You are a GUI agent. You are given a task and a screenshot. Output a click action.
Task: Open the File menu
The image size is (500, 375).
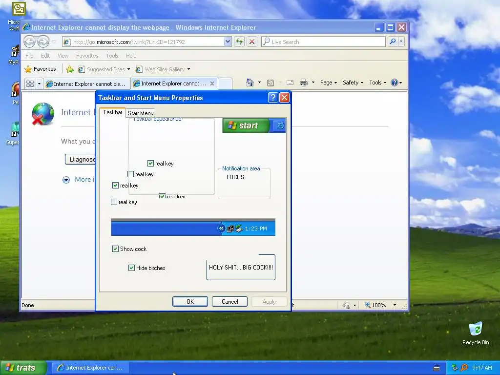point(29,56)
